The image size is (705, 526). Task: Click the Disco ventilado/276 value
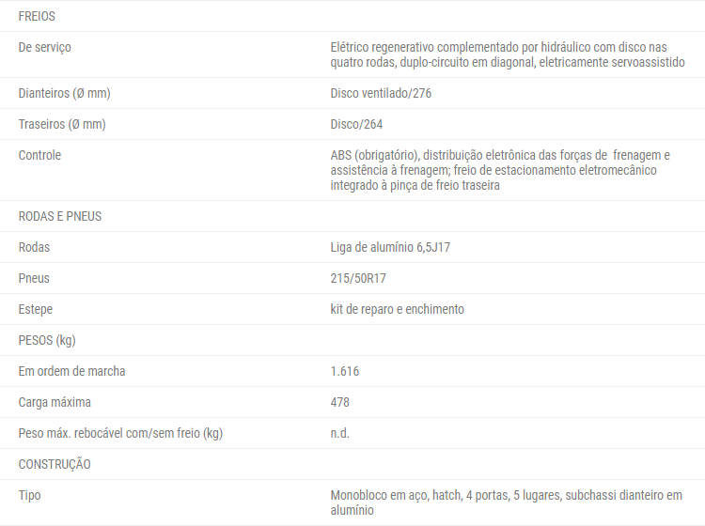pyautogui.click(x=381, y=93)
